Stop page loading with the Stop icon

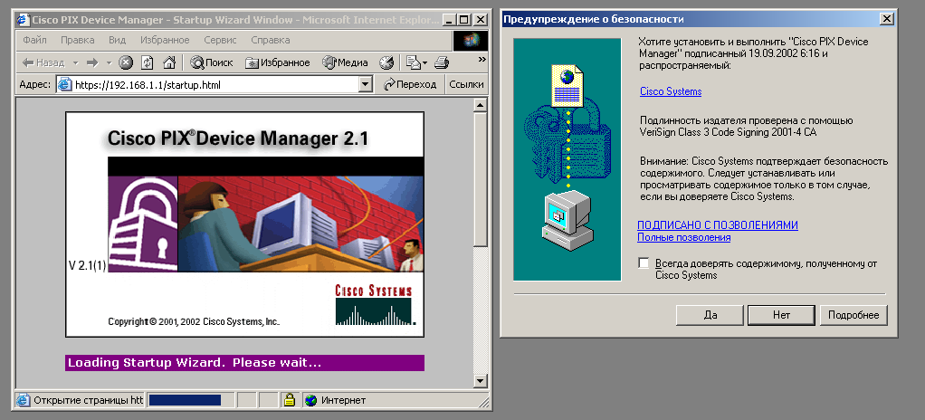point(126,62)
